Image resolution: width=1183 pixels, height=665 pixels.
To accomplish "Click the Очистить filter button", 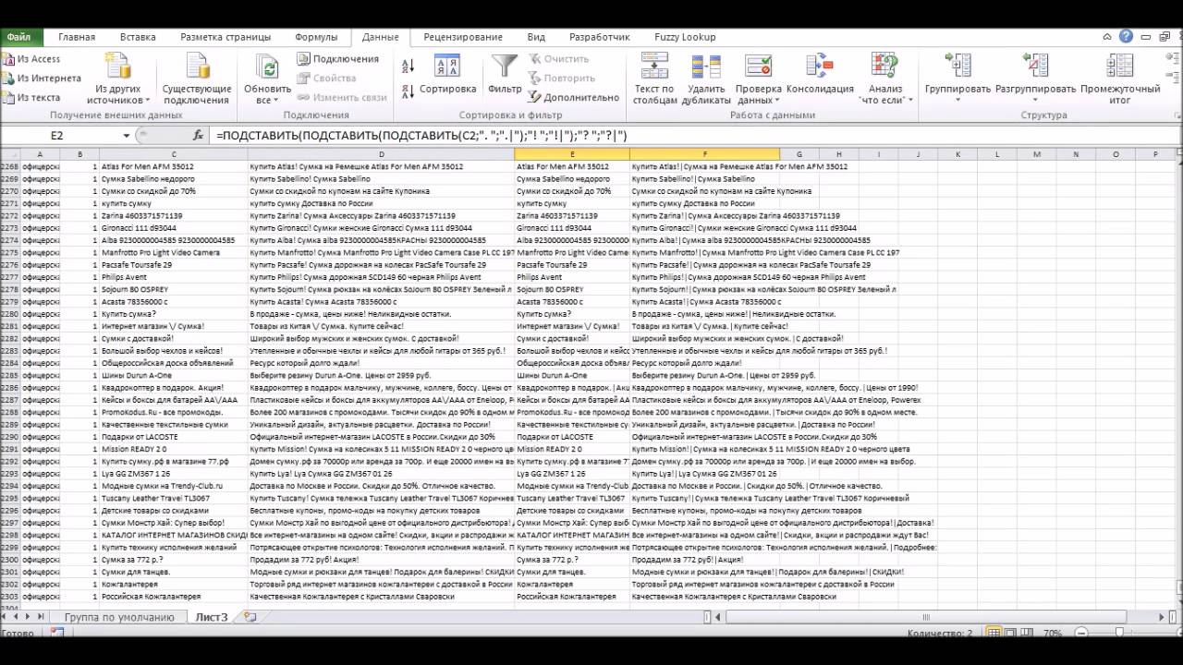I will pos(558,58).
